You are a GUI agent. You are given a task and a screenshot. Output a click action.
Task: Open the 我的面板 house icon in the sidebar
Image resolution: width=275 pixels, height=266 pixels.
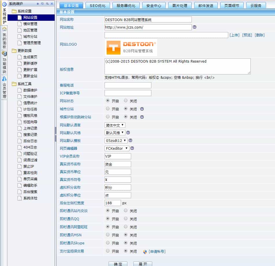pos(4,29)
